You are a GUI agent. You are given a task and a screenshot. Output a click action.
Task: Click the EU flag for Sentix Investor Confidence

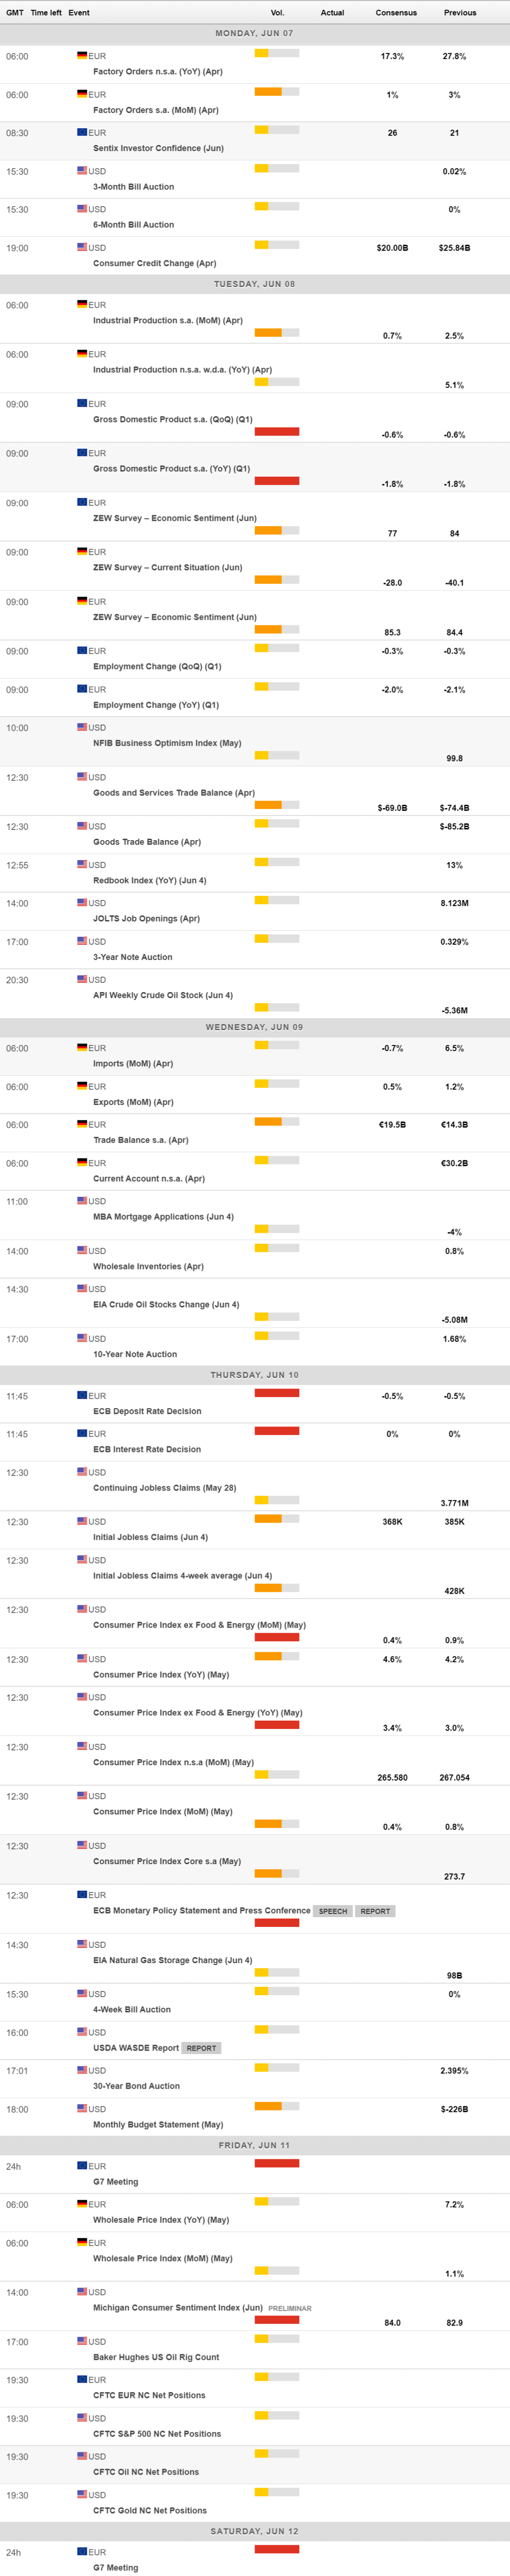82,132
